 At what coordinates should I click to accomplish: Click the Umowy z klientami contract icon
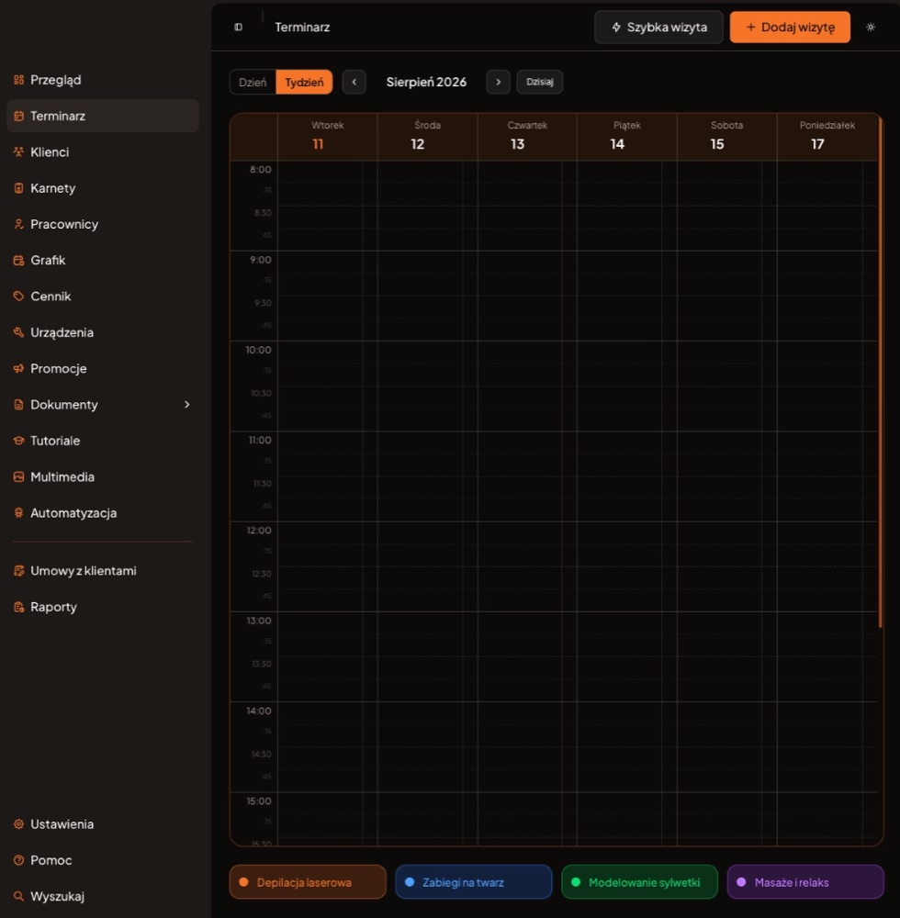(x=18, y=571)
